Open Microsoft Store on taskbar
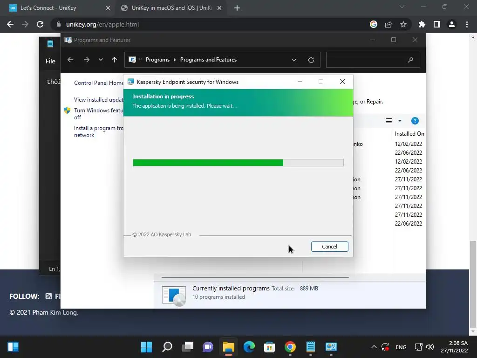 click(270, 347)
